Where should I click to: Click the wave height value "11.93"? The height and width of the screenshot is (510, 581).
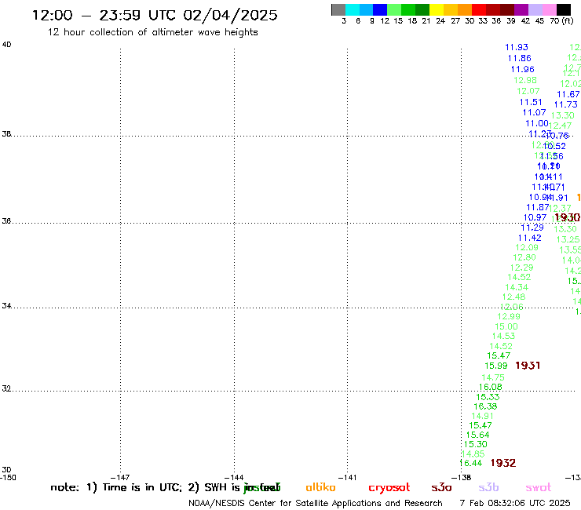(517, 47)
